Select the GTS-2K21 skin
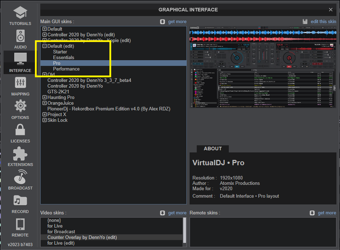 pyautogui.click(x=58, y=92)
